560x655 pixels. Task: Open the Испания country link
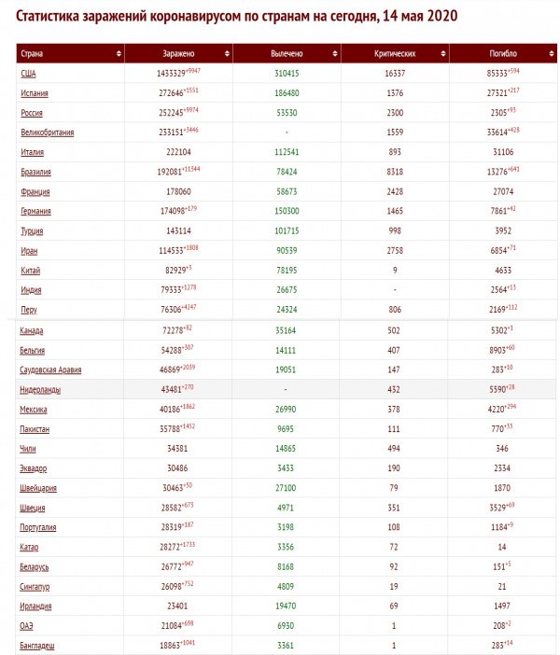35,93
